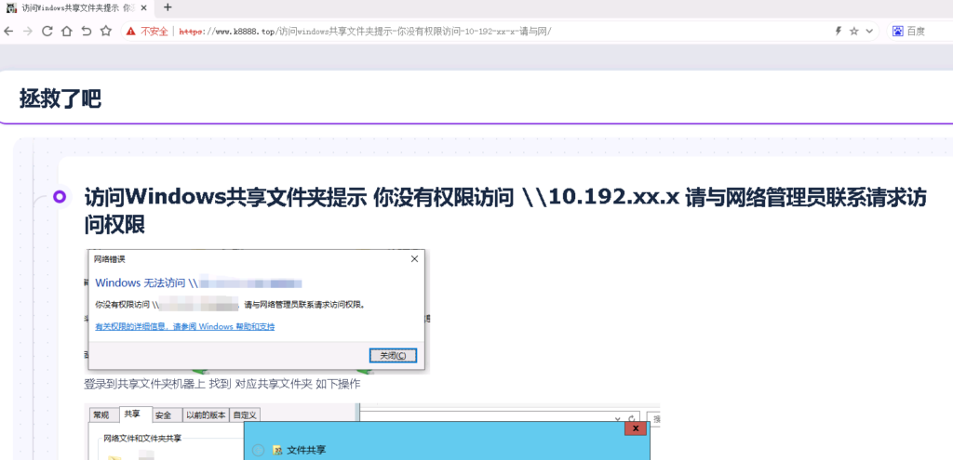Viewport: 953px width, 460px height.
Task: Click the 不安全 label in the address bar
Action: click(154, 32)
